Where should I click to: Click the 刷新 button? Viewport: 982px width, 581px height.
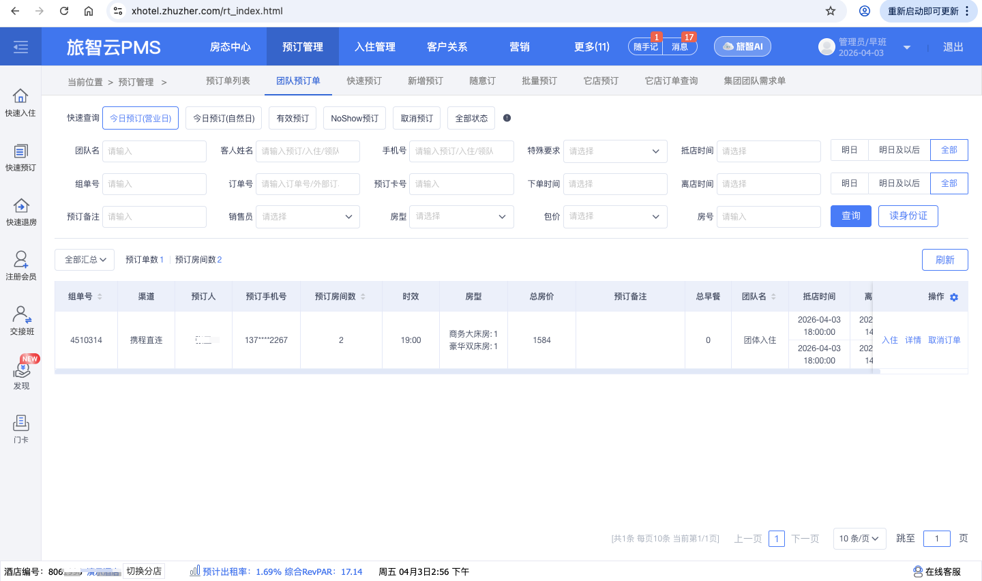(945, 260)
